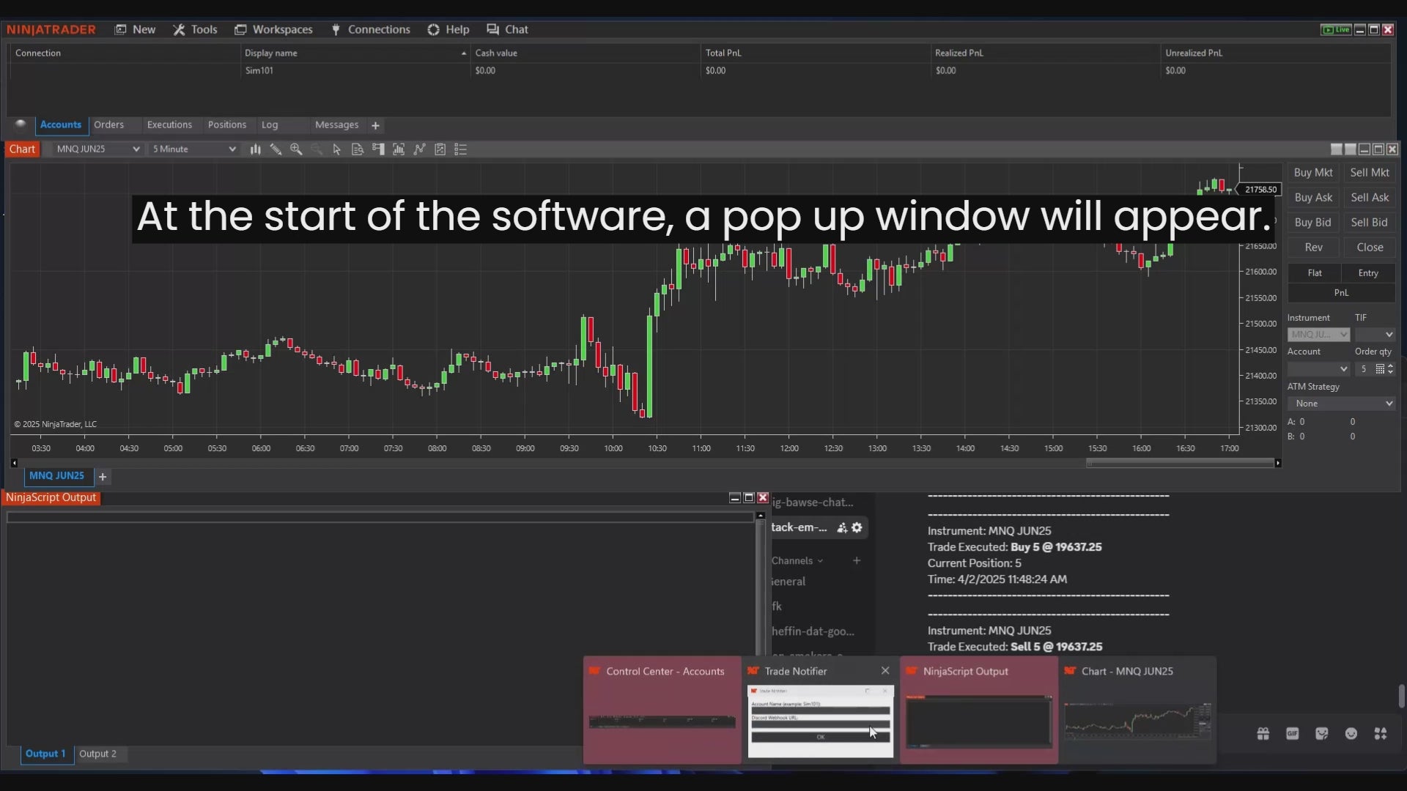The width and height of the screenshot is (1407, 791).
Task: Add a new chart tab beside MNQ JUN25
Action: (103, 477)
